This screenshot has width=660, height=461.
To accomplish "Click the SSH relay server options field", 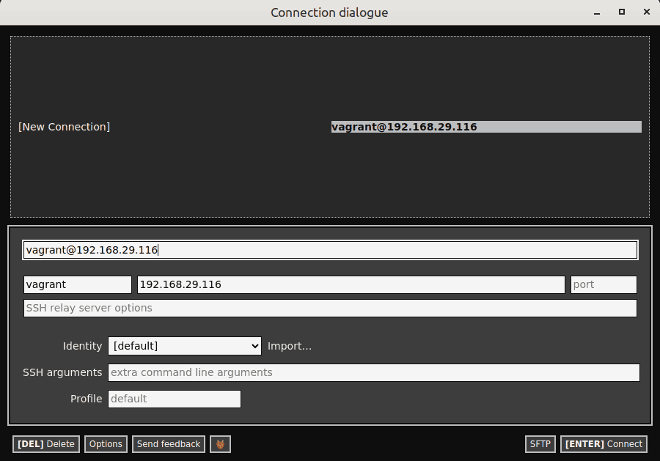I will 330,309.
